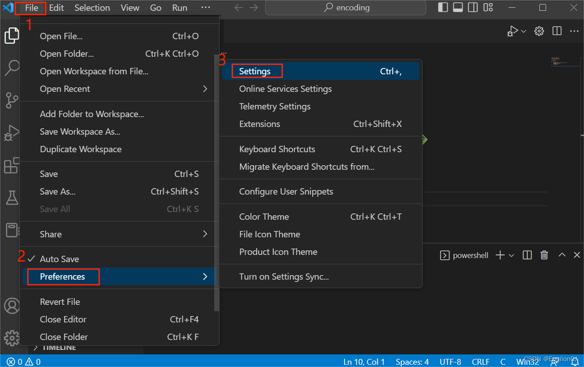Expand the Share submenu

click(x=119, y=234)
